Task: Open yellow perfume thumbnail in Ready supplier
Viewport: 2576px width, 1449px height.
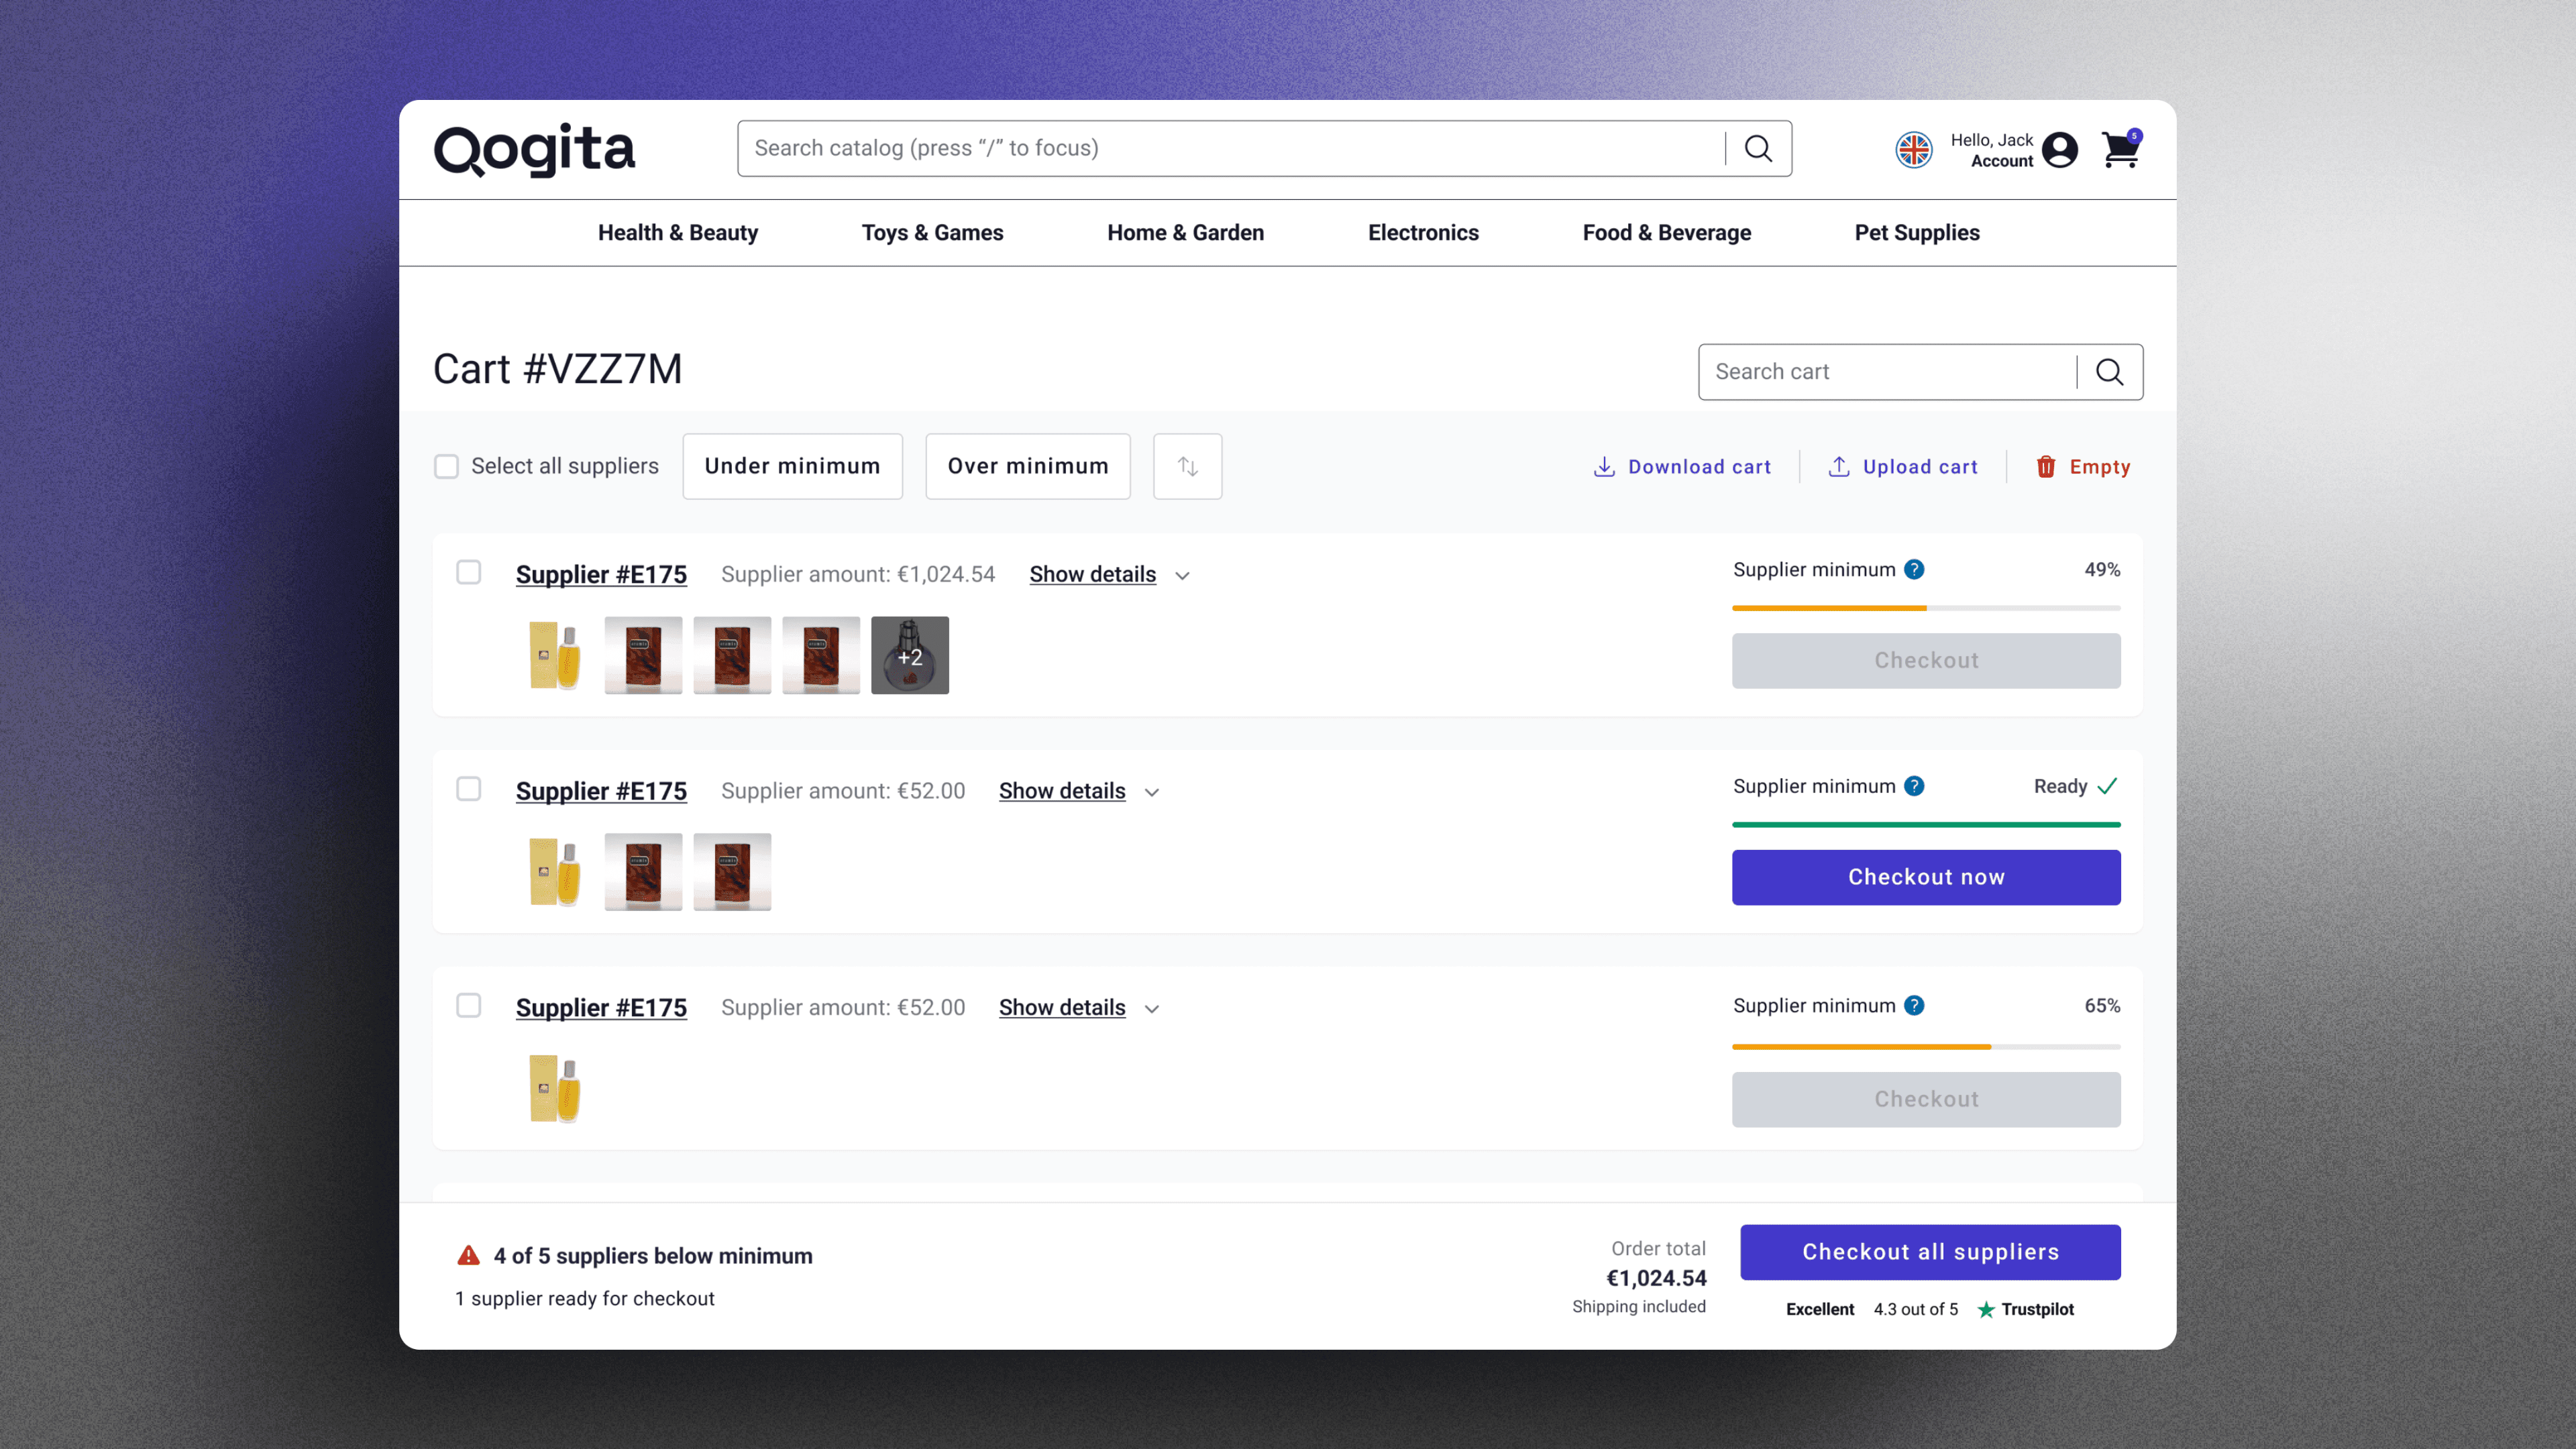Action: click(x=555, y=872)
